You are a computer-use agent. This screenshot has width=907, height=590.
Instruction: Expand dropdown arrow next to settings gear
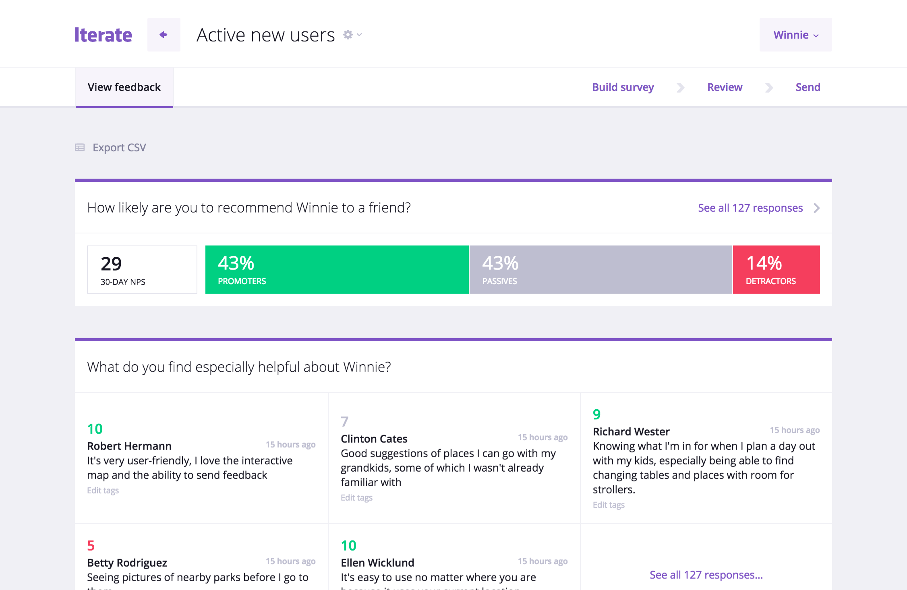pyautogui.click(x=359, y=35)
